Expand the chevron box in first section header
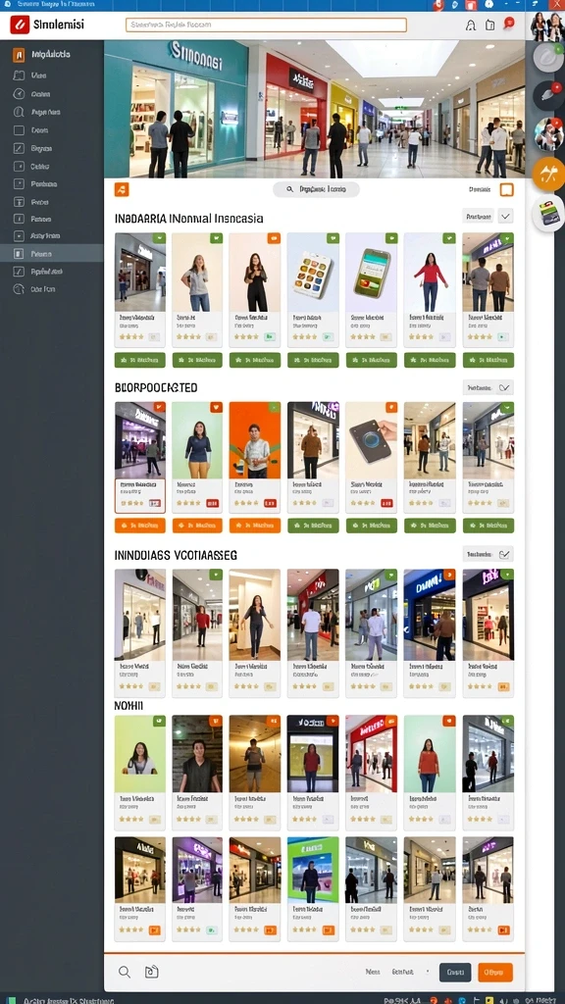This screenshot has width=565, height=1004. [505, 217]
